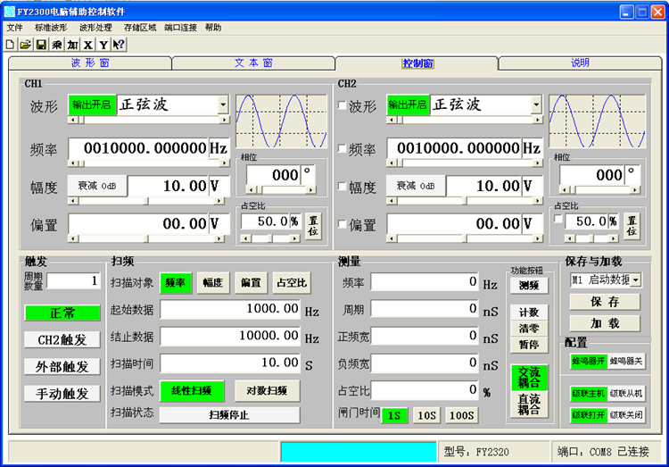Click the 清零 clear button
The width and height of the screenshot is (669, 467).
529,329
